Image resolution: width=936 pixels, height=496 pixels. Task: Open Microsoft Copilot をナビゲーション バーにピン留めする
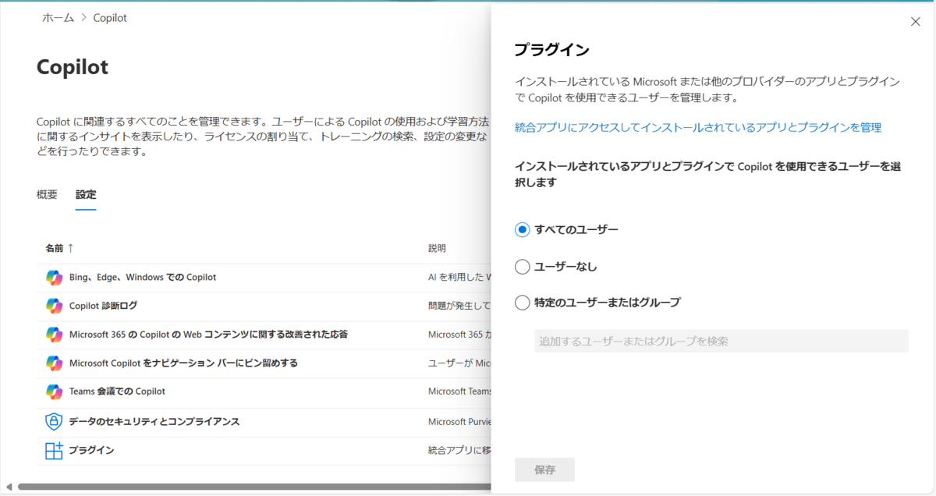(x=183, y=363)
